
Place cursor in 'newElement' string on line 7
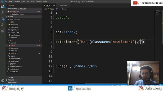[x=123, y=42]
